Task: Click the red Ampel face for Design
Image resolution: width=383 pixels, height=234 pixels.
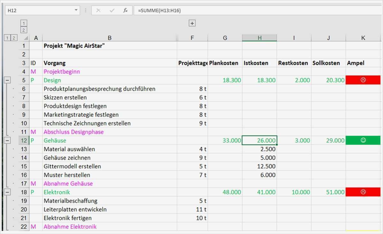Action: [x=363, y=80]
